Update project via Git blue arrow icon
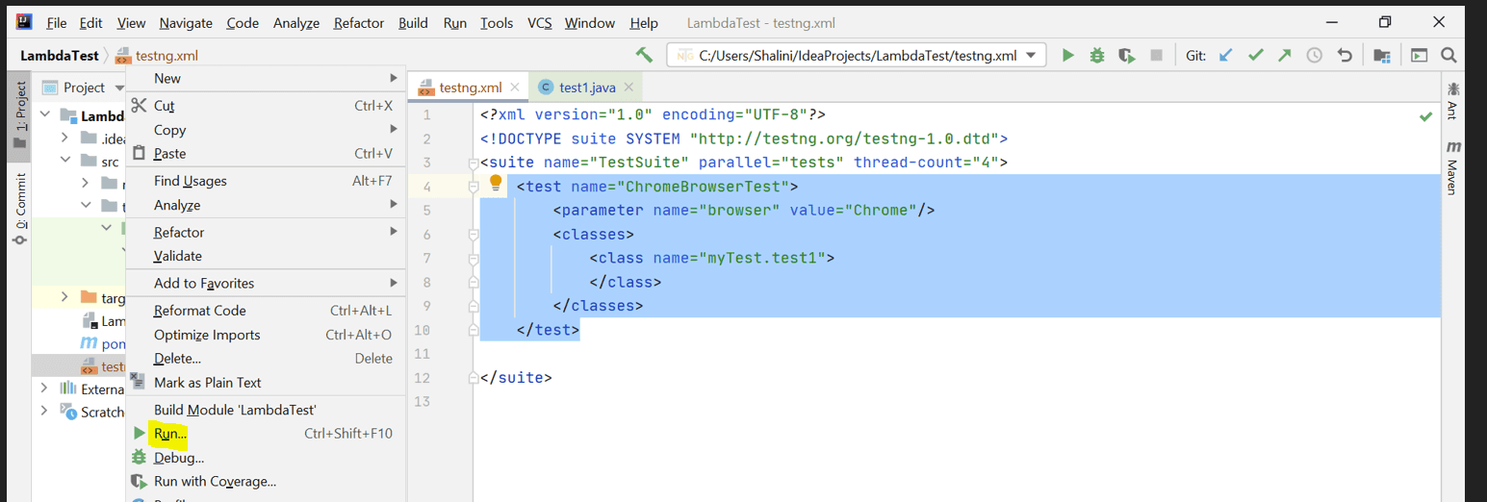 1225,56
